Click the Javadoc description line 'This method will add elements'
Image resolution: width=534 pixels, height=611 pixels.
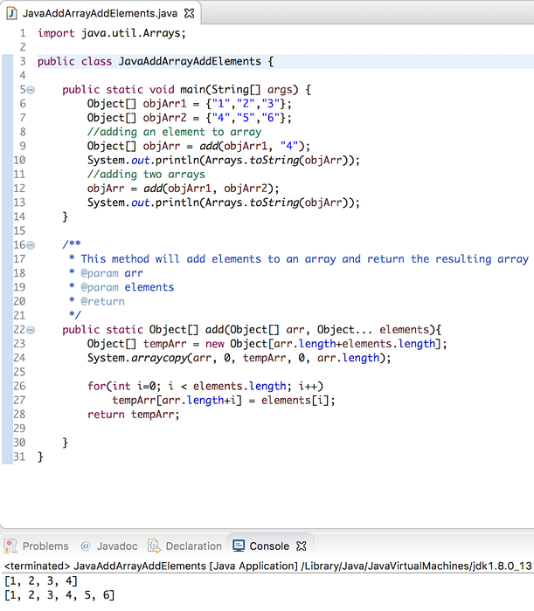(305, 259)
